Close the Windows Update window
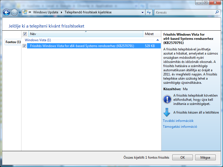 [x=215, y=3]
